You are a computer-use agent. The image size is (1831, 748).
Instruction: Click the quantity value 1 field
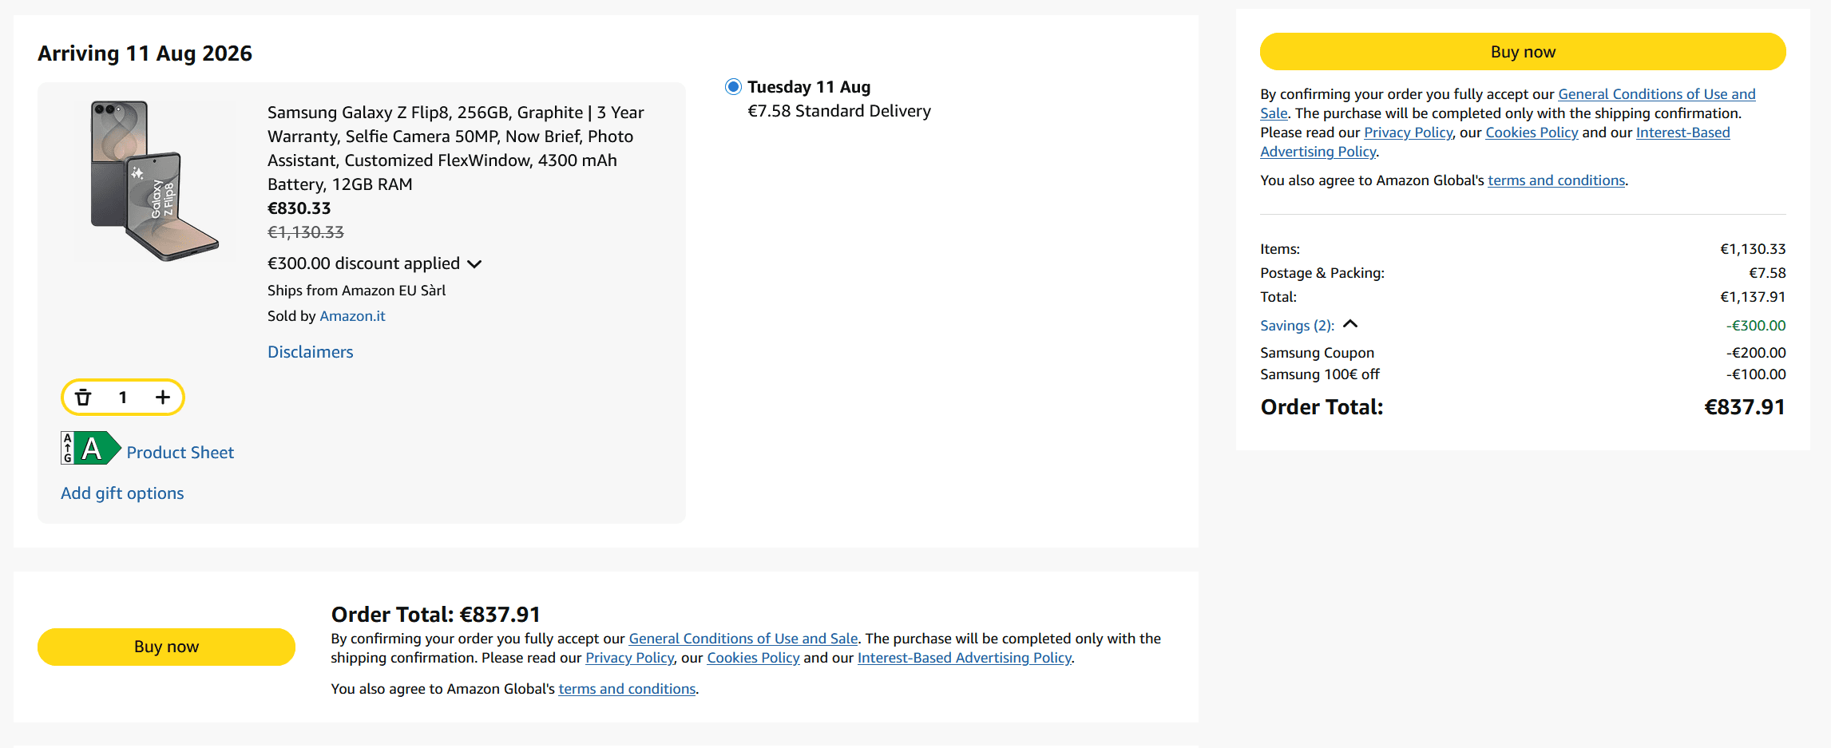click(123, 398)
